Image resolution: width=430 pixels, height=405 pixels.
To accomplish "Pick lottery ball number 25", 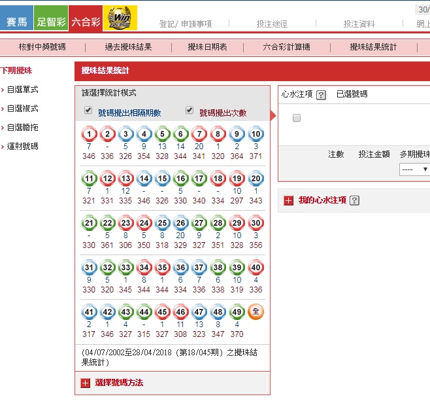I will pyautogui.click(x=163, y=223).
